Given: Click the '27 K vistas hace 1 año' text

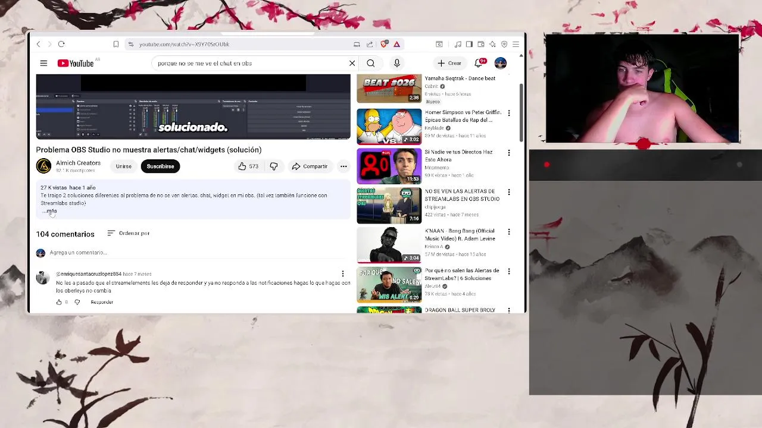Looking at the screenshot, I should [x=68, y=188].
